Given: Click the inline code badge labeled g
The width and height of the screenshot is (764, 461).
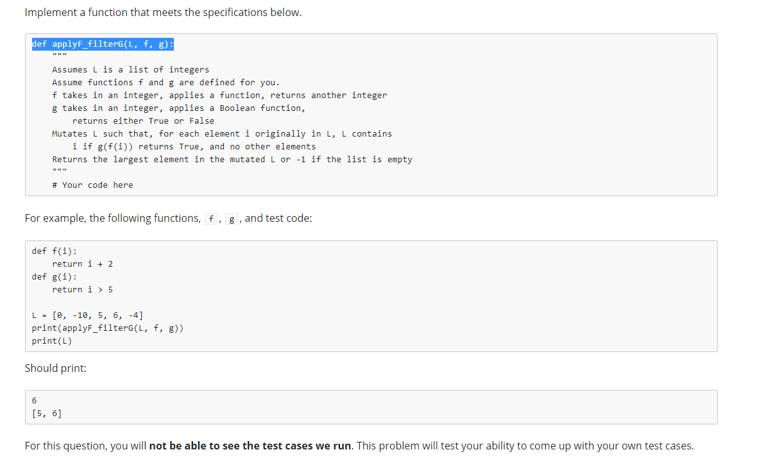Looking at the screenshot, I should [x=231, y=219].
